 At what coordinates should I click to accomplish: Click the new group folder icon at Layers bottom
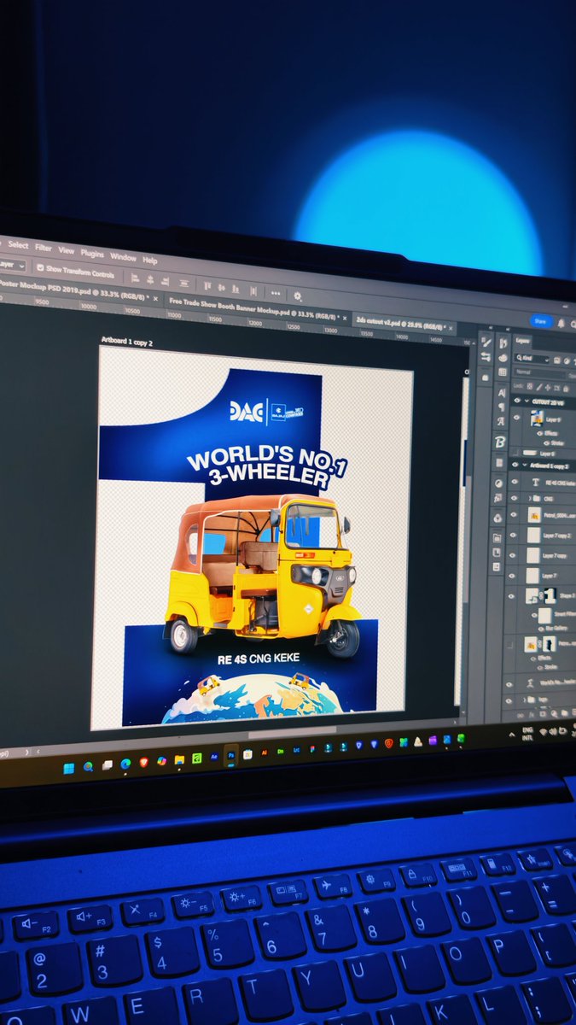point(564,712)
